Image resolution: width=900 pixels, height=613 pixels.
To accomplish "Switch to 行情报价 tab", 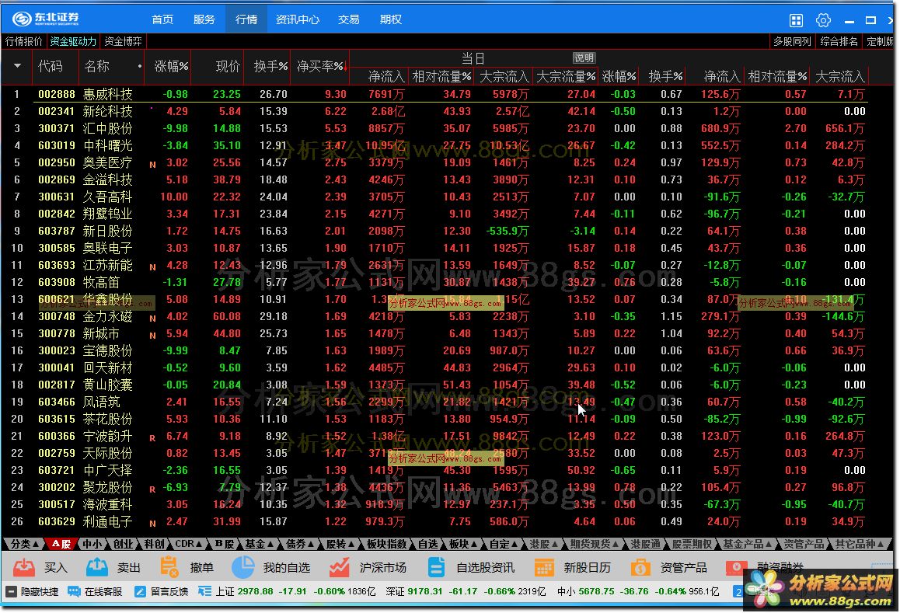I will tap(23, 41).
